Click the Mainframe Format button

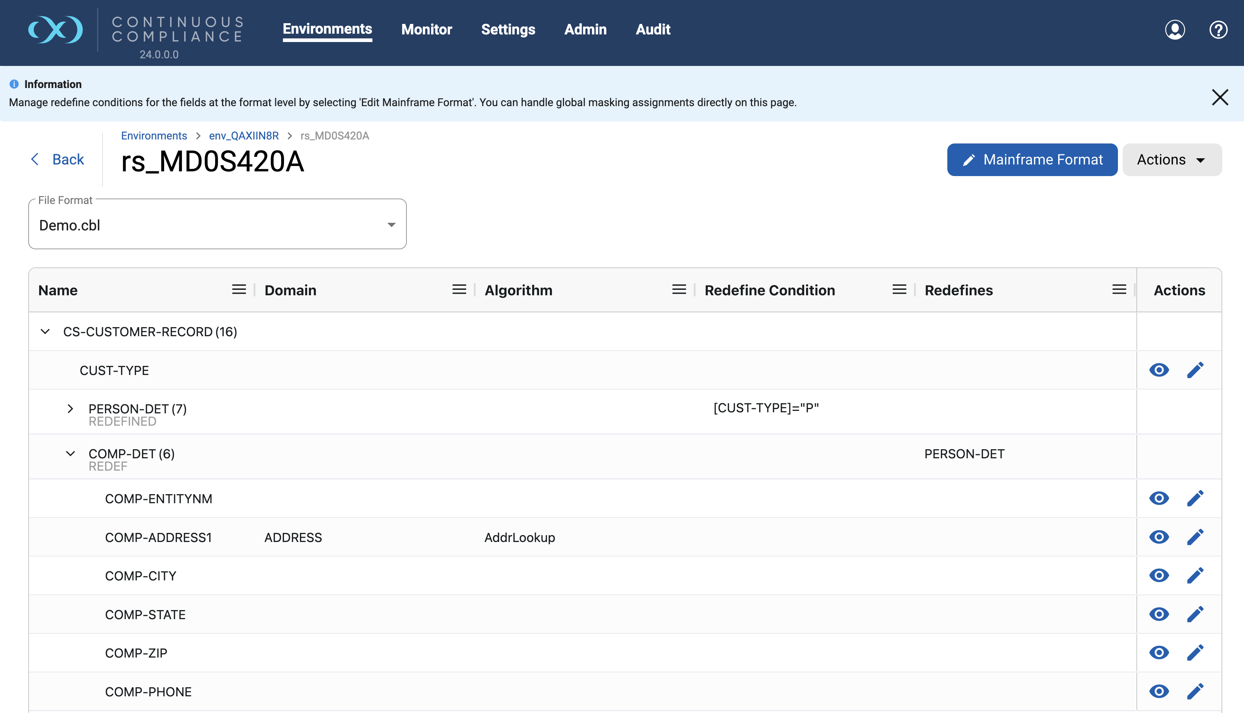click(x=1032, y=160)
